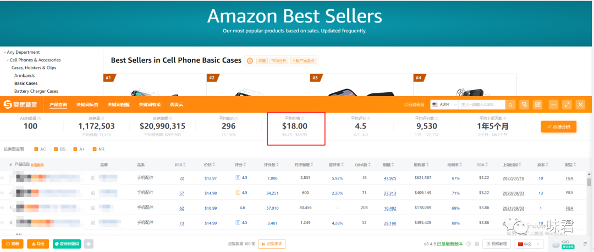Click the star favorite icon in bottom bar
Screen dimensions: 594x252
click(89, 244)
